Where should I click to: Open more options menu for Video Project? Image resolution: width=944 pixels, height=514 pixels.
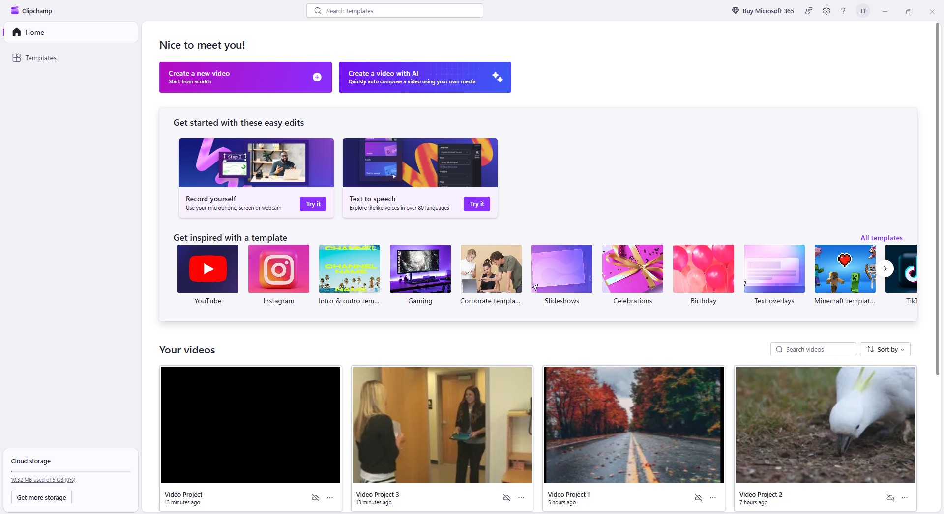coord(330,498)
